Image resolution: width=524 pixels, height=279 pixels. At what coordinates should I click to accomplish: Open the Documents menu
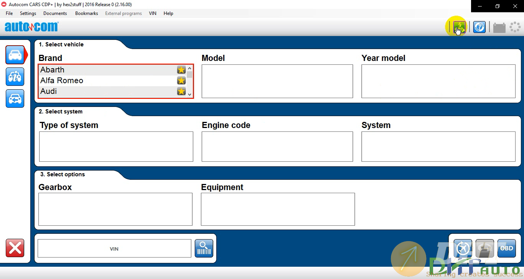click(x=55, y=13)
